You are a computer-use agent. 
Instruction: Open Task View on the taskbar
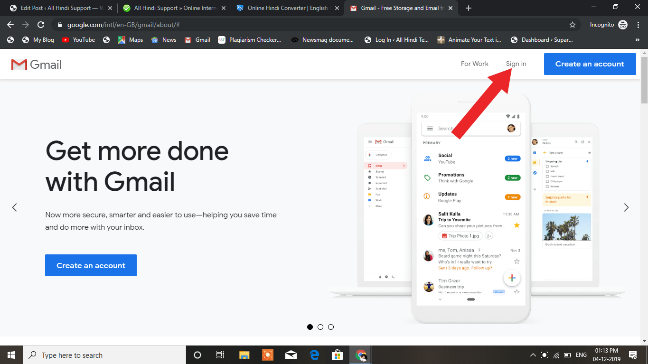pos(220,355)
